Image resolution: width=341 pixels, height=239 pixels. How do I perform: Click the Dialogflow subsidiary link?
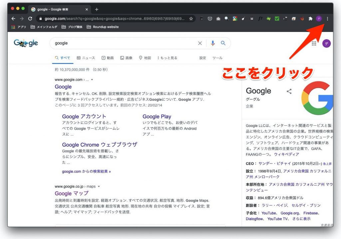[x=254, y=219]
